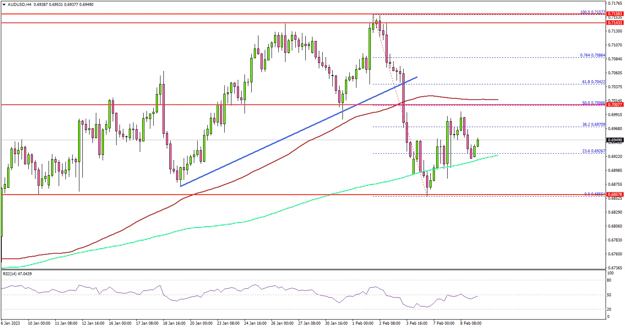Select the red 0.70077 price tag
Screen dimensions: 625x328
tap(614, 105)
